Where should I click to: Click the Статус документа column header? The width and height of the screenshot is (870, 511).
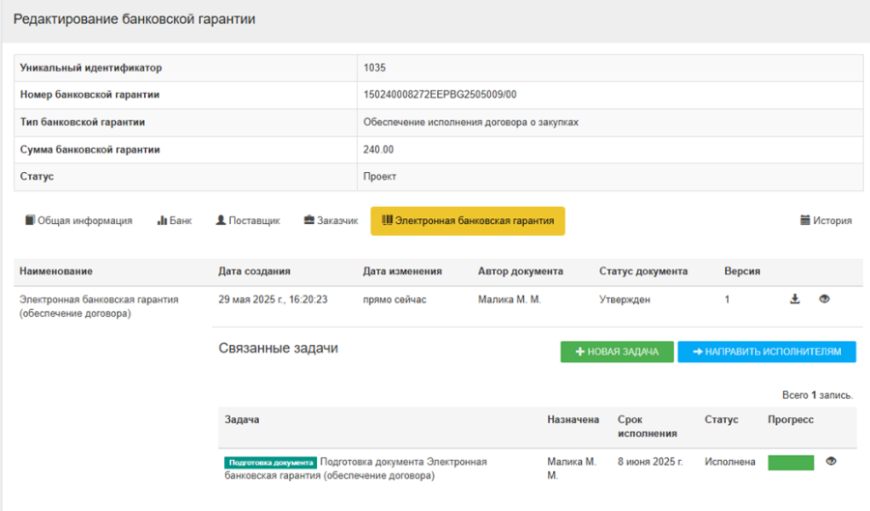click(x=643, y=271)
